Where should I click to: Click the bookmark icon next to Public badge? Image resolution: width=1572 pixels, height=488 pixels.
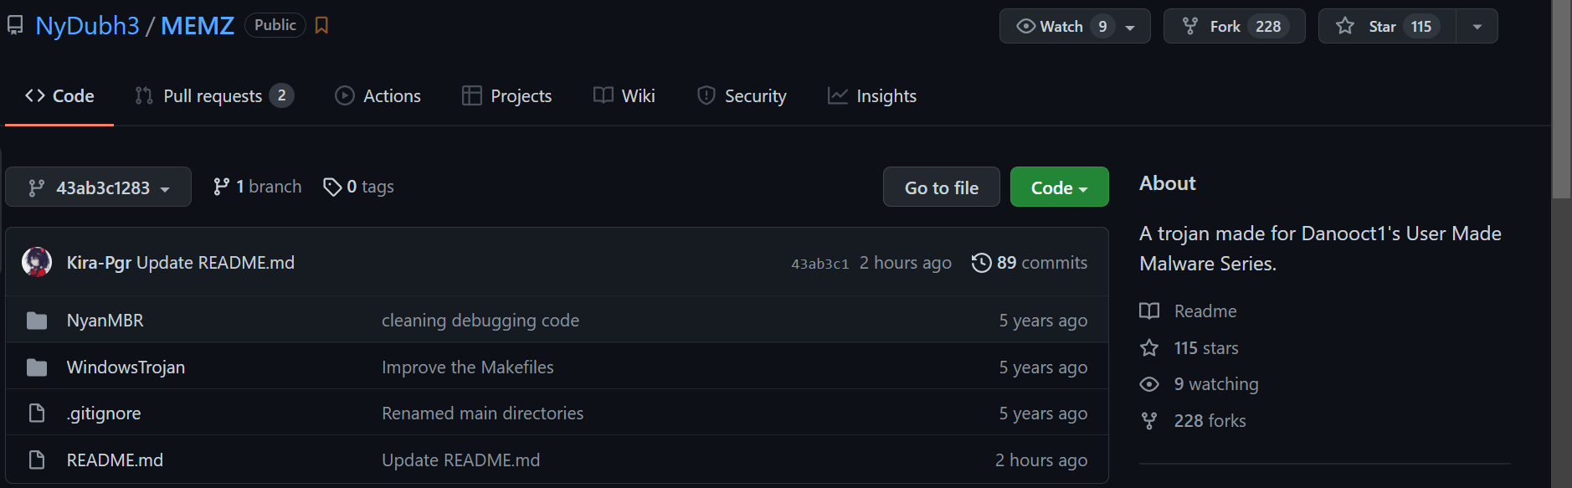[x=321, y=26]
